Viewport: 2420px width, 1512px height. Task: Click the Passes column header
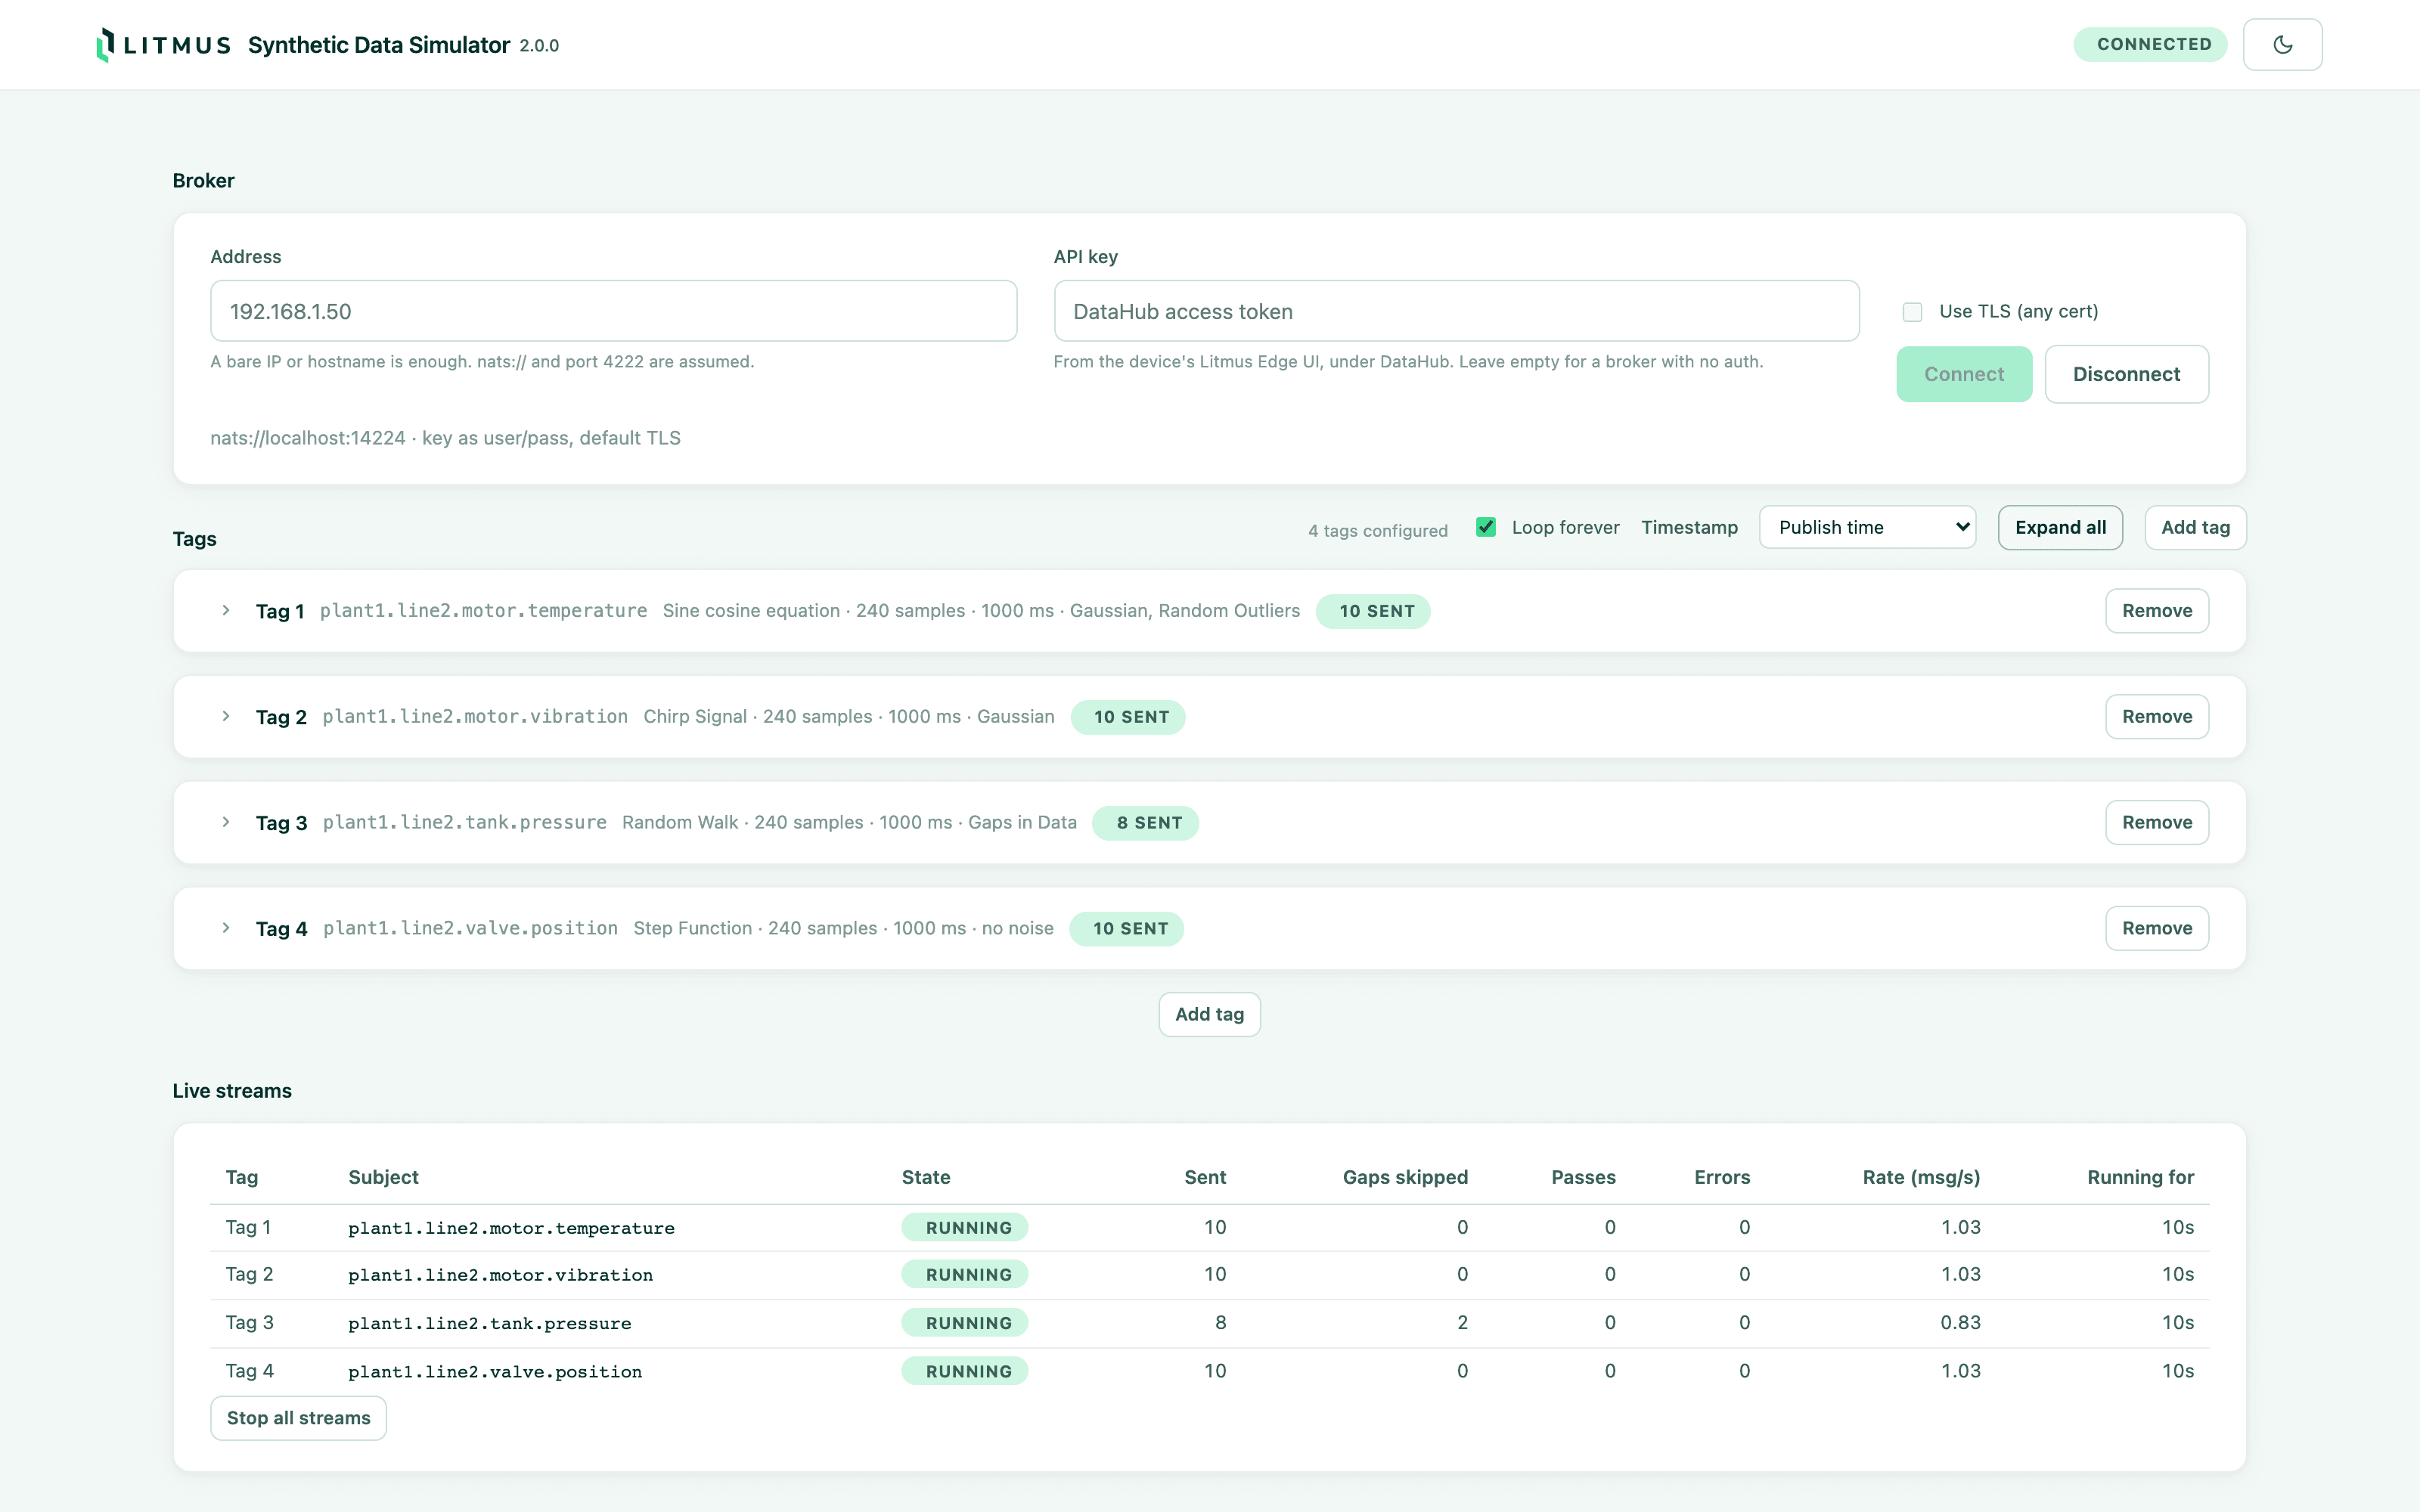tap(1583, 1177)
